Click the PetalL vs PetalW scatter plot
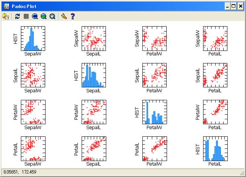246x177 pixels. 155,149
